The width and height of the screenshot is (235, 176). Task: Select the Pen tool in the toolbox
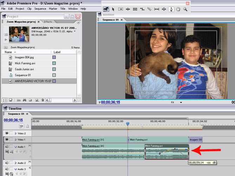point(171,9)
